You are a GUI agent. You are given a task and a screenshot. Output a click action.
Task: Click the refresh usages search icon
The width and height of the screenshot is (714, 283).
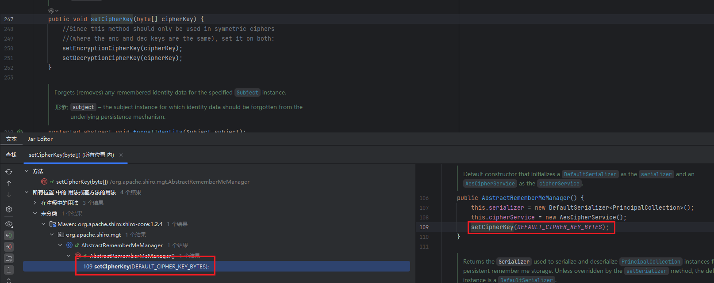pos(9,172)
